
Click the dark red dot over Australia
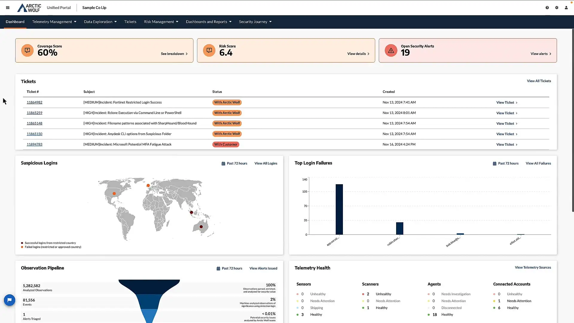pyautogui.click(x=201, y=227)
